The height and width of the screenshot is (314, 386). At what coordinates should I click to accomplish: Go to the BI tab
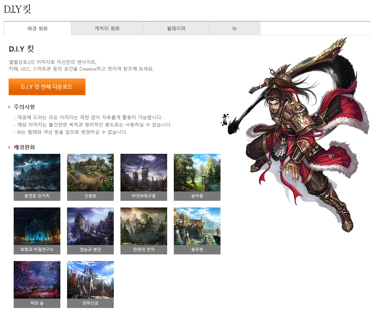coord(234,29)
